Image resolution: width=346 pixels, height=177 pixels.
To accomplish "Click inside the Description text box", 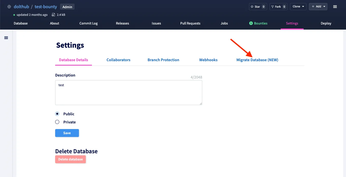I will pos(128,92).
